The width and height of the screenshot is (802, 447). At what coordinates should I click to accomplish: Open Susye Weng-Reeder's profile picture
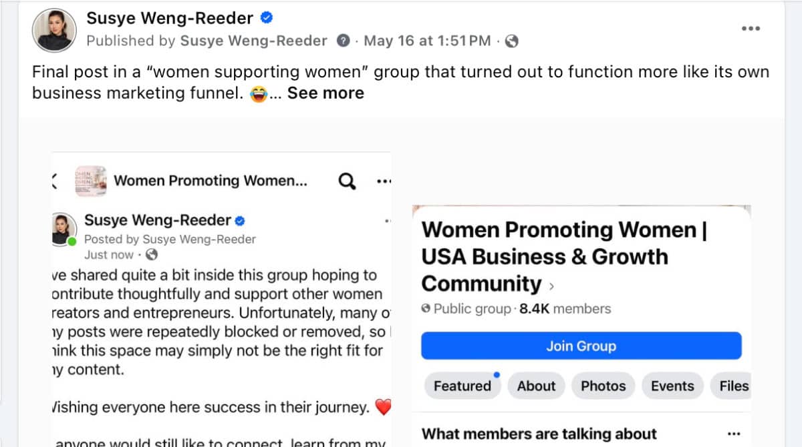click(55, 29)
